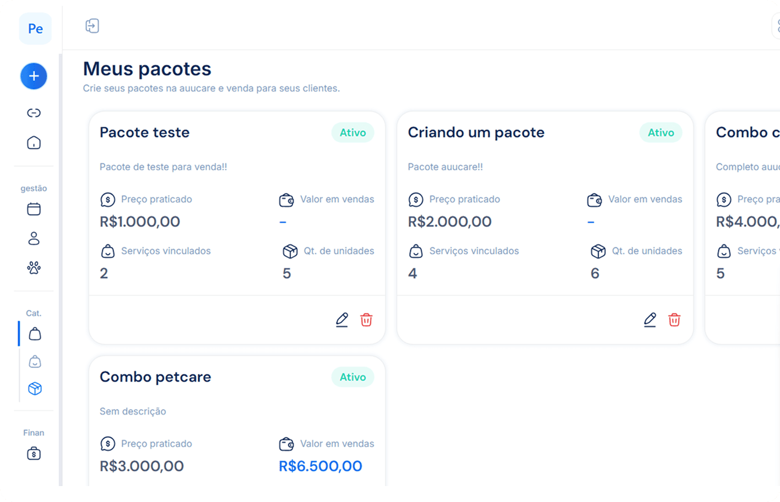Toggle the Ativo badge on Pacote teste
This screenshot has height=502, width=780.
352,132
